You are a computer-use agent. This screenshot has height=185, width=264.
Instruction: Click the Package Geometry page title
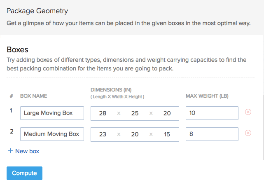[x=37, y=11]
